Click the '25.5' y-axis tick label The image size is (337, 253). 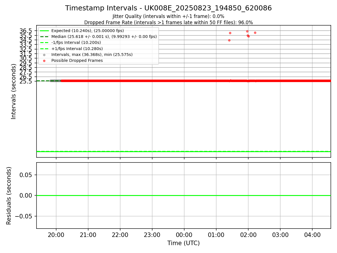[x=26, y=81]
